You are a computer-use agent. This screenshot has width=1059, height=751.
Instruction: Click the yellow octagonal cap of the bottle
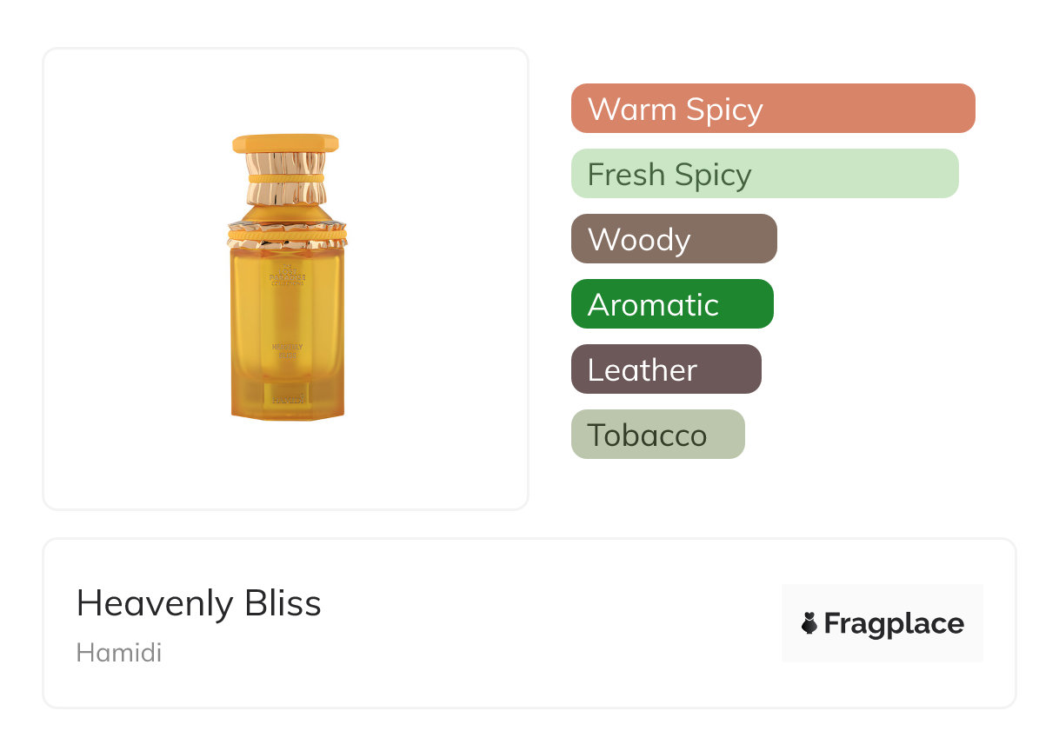coord(285,143)
